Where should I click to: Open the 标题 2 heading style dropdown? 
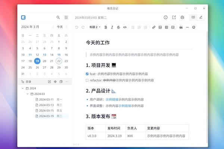[94, 27]
